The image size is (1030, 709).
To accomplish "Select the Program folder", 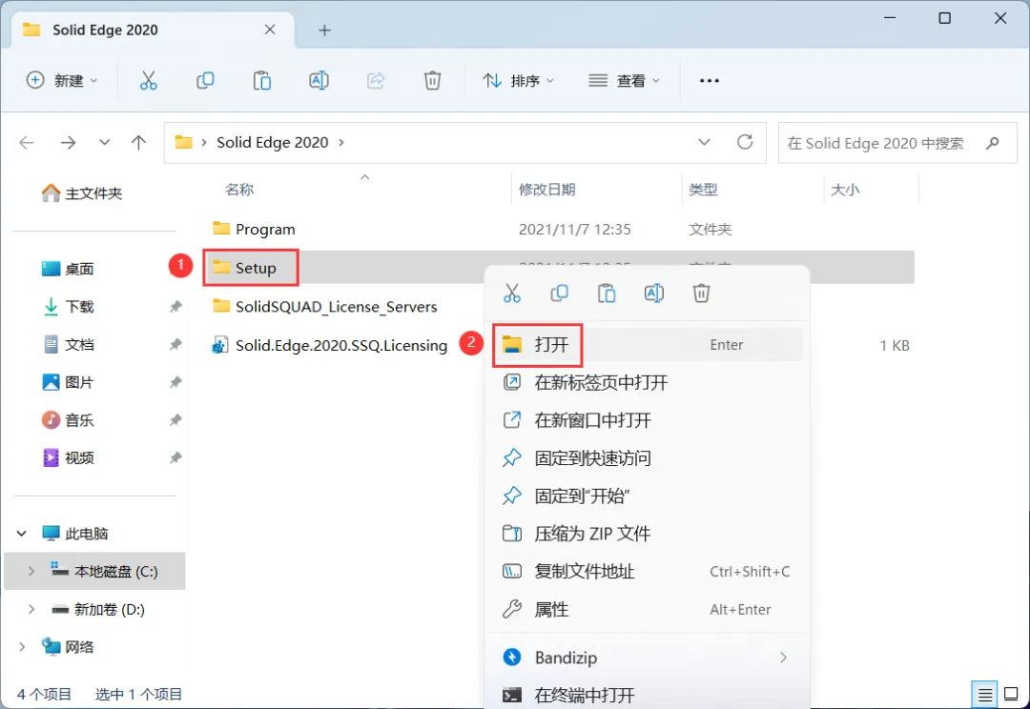I will pos(254,229).
